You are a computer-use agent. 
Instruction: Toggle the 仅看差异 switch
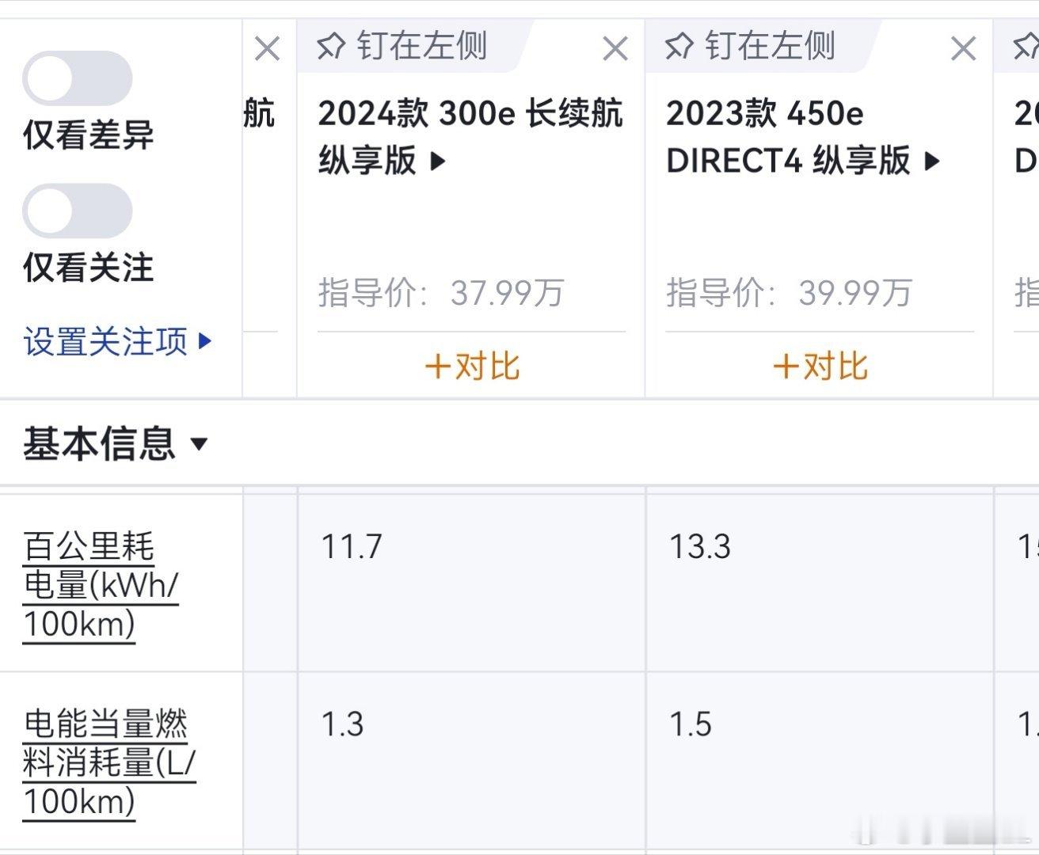[x=77, y=78]
